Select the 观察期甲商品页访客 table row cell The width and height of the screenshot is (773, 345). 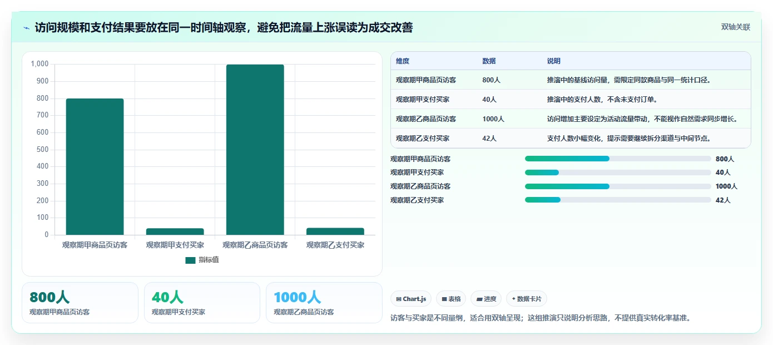426,80
